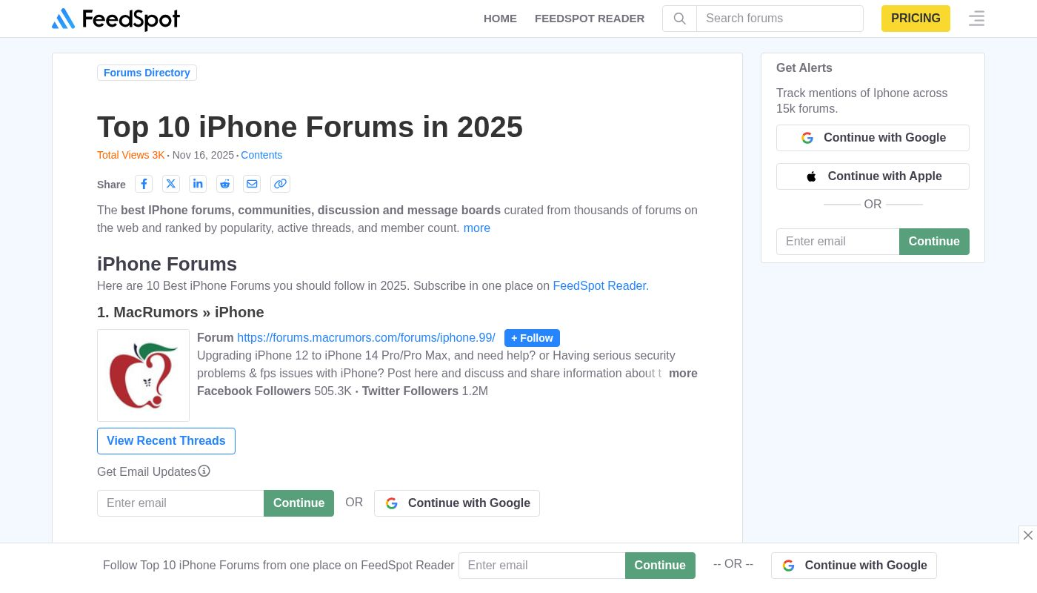Follow the MacRumors iPhone forum
The height and width of the screenshot is (593, 1037).
532,338
